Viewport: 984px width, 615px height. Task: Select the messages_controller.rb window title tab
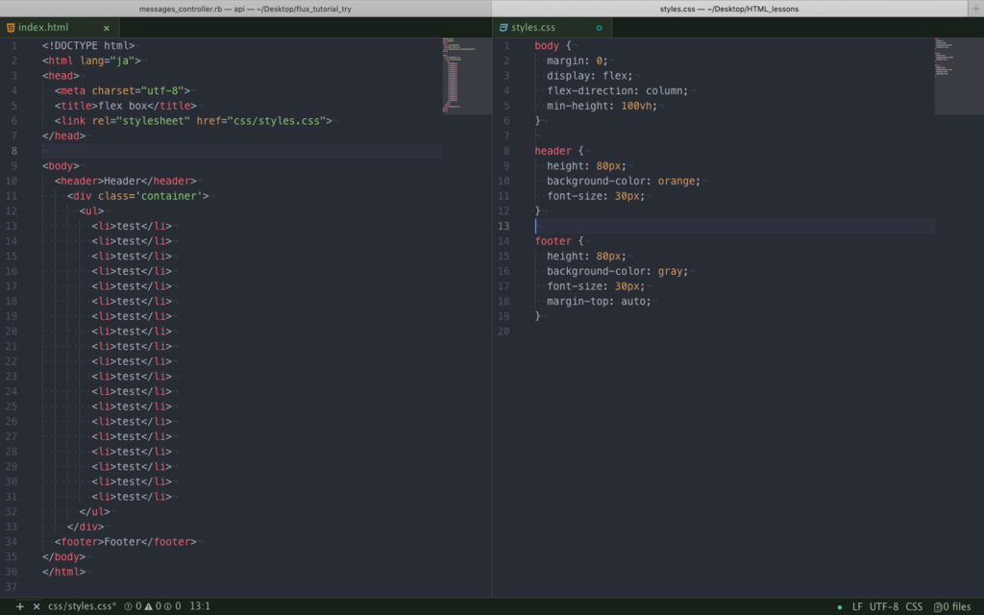click(245, 9)
